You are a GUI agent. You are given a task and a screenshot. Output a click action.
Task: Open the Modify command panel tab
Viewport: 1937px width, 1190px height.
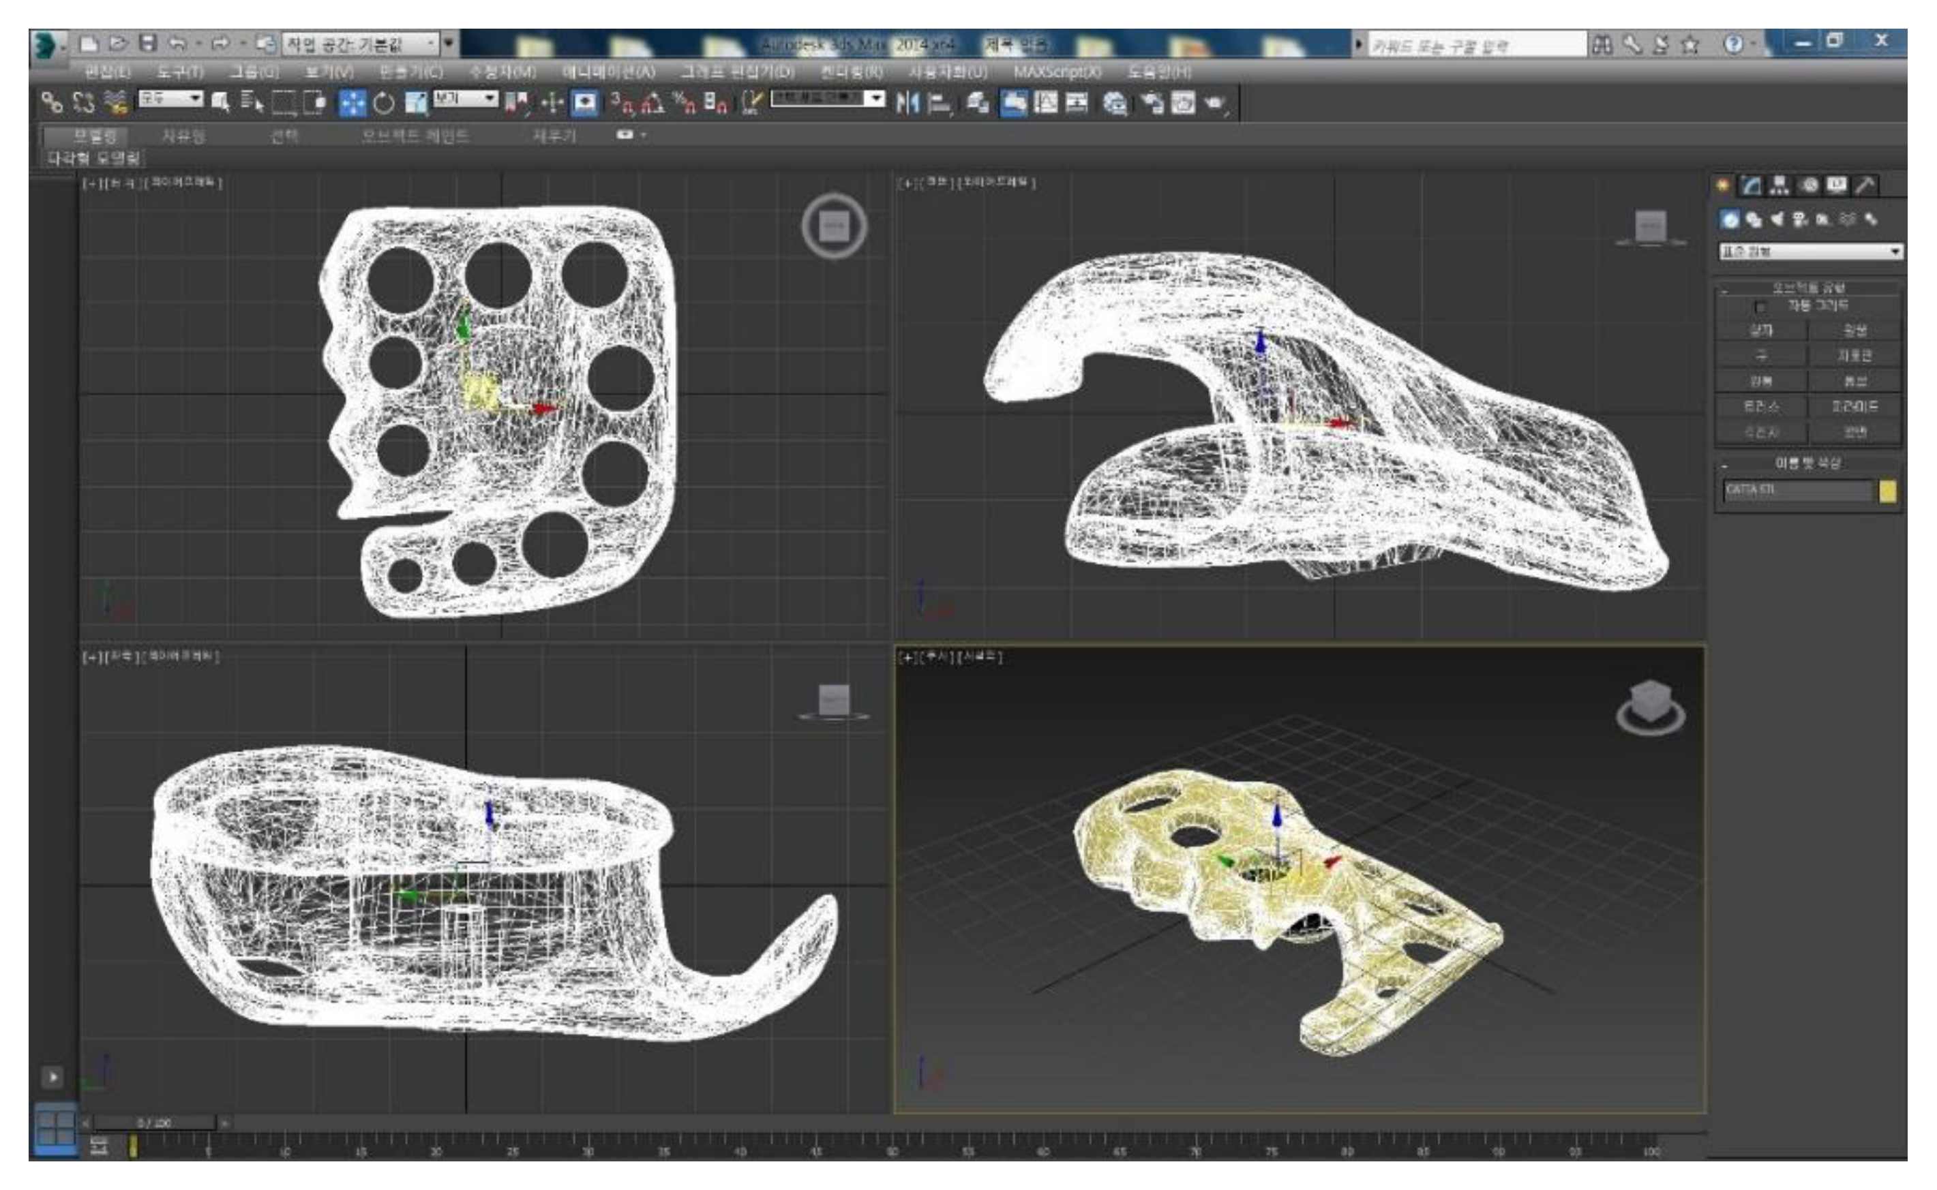point(1750,186)
